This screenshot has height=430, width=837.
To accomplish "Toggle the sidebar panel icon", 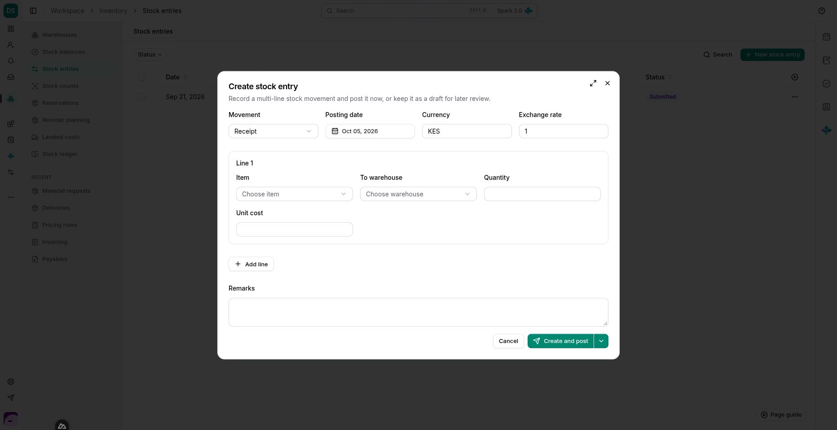I will coord(33,11).
